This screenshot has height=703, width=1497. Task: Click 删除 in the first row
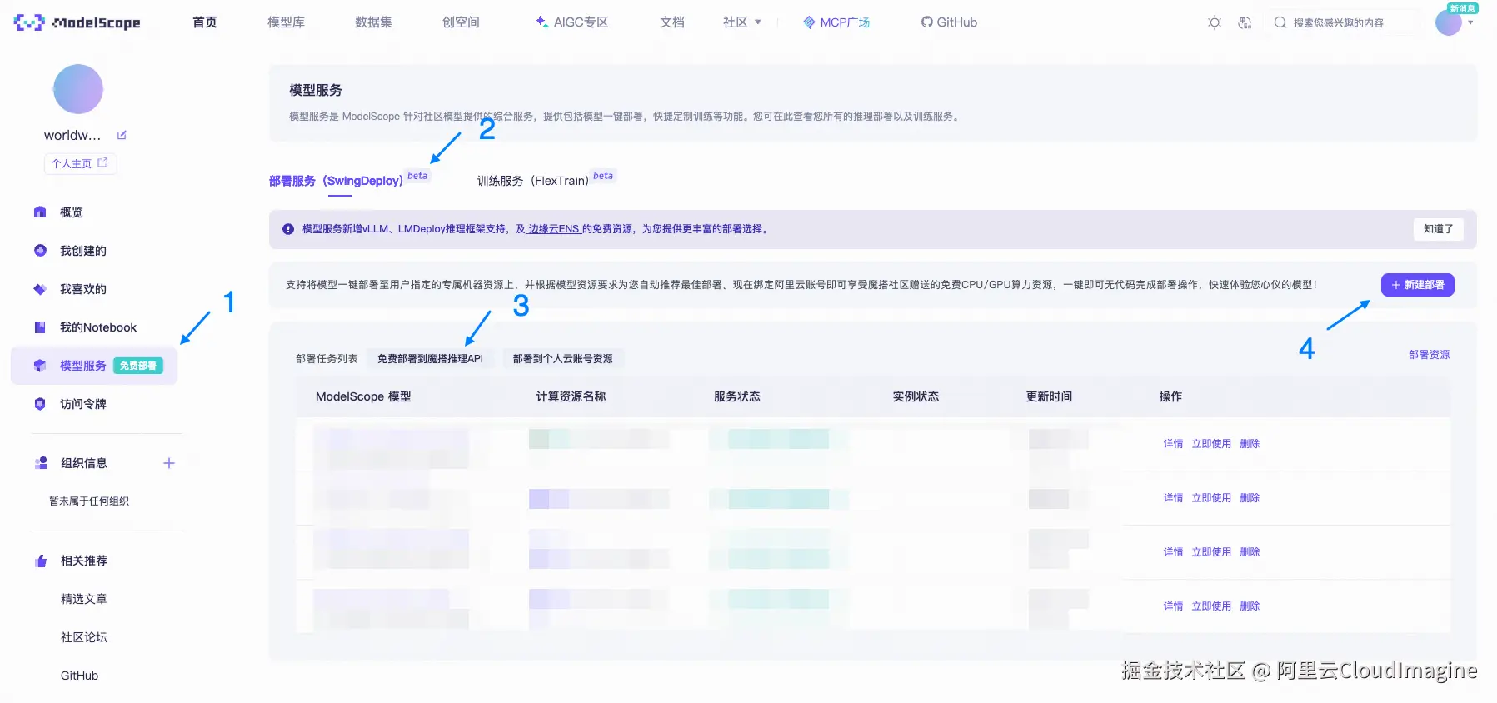pyautogui.click(x=1250, y=444)
